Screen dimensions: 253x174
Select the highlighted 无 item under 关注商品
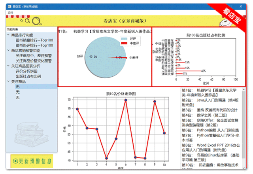36,87
